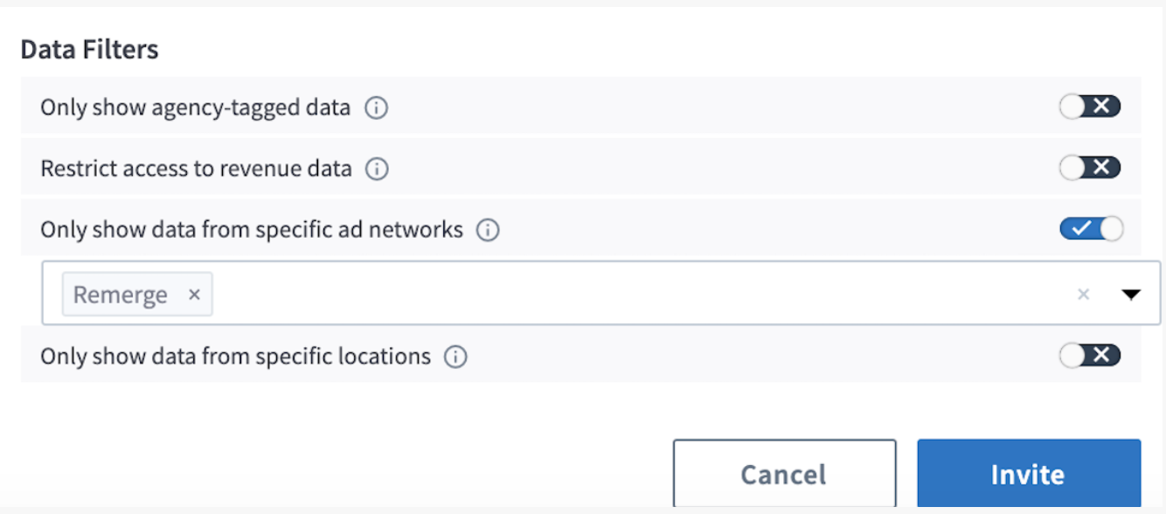
Task: Clear all selected ad networks via the x icon
Action: pos(1084,294)
